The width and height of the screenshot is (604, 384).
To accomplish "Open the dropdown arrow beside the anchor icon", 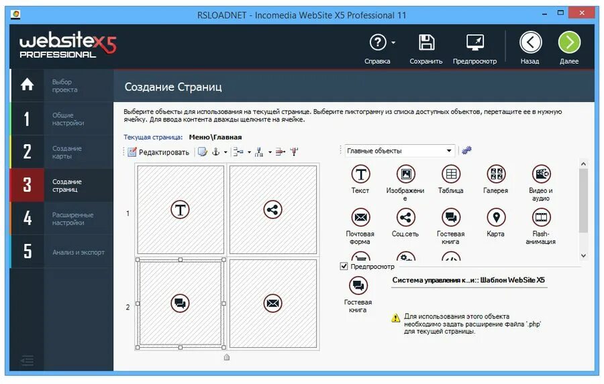I will pyautogui.click(x=225, y=152).
